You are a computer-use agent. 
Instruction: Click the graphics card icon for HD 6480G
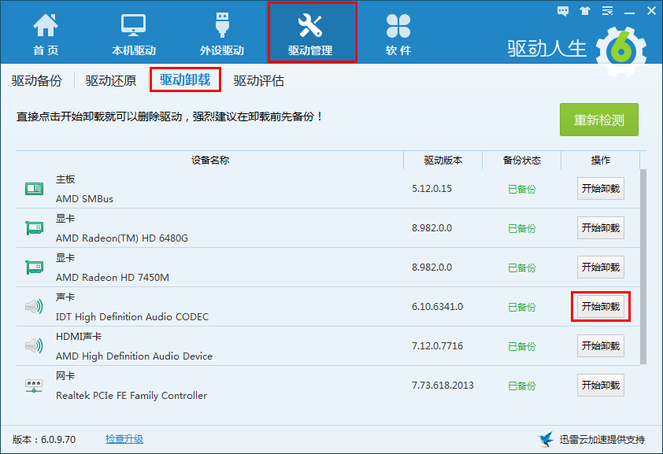tap(34, 228)
